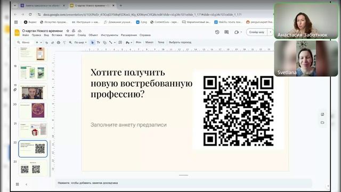Click the print icon in toolbar

[59, 43]
